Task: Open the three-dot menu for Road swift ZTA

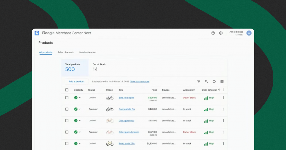Action: [223, 144]
